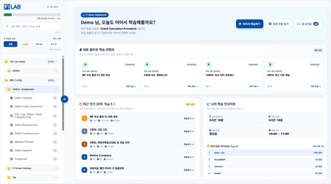Collapse the IMG Config folder

pyautogui.click(x=31, y=80)
